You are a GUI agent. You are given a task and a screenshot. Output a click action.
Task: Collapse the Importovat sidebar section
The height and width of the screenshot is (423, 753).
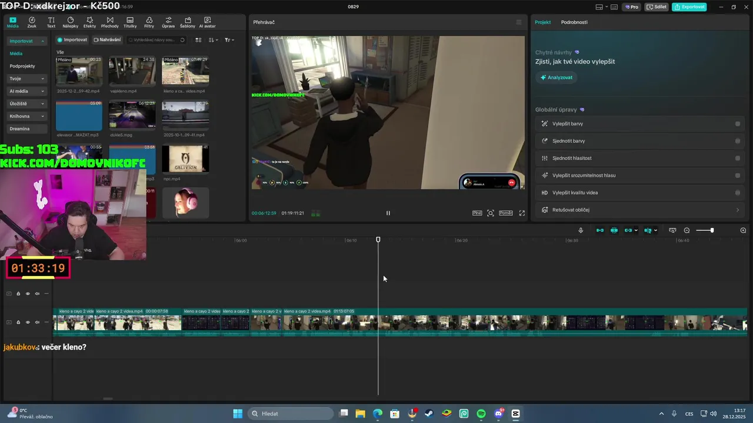click(x=27, y=41)
